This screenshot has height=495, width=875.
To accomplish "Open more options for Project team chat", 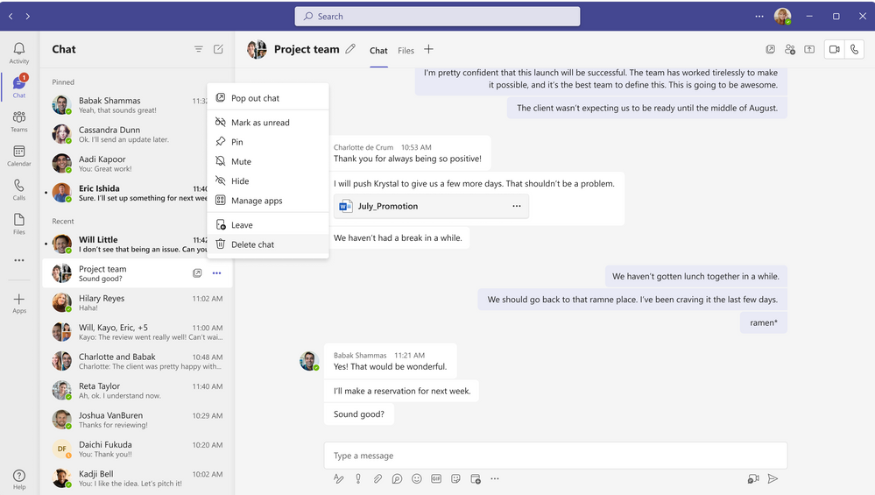I will (x=216, y=273).
